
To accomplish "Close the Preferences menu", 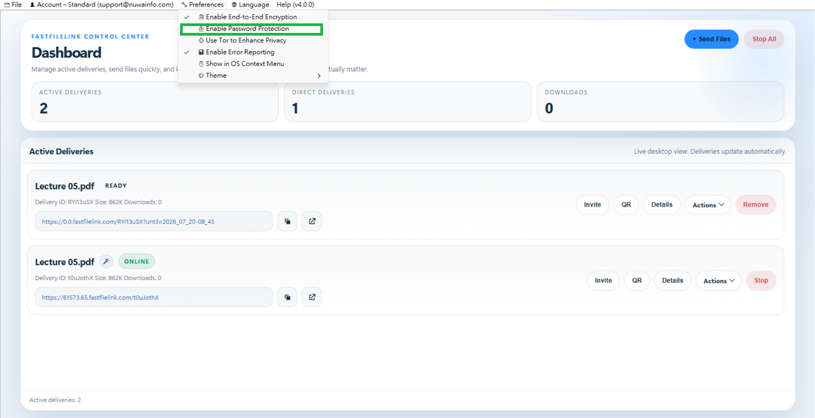I will click(x=202, y=4).
